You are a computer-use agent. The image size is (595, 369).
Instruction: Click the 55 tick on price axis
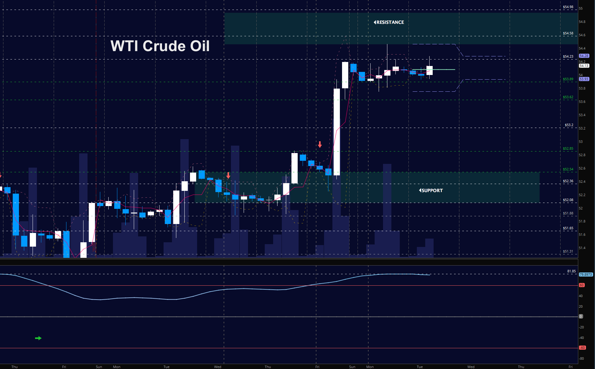click(x=581, y=8)
